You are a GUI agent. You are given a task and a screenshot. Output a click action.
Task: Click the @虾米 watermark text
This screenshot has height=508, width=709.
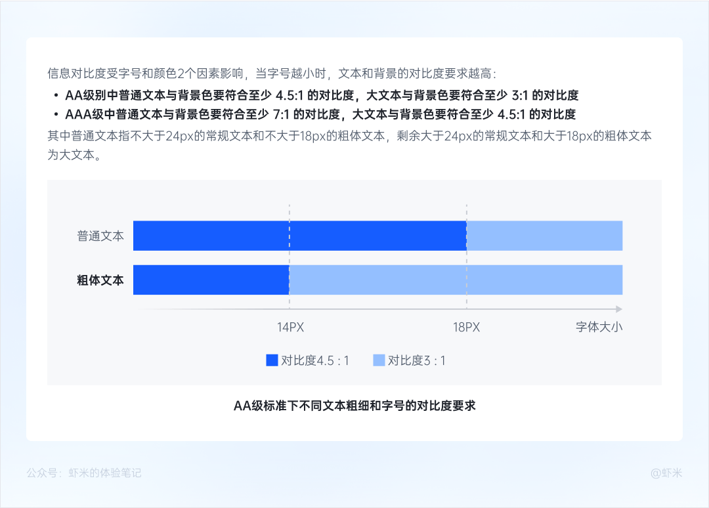666,473
